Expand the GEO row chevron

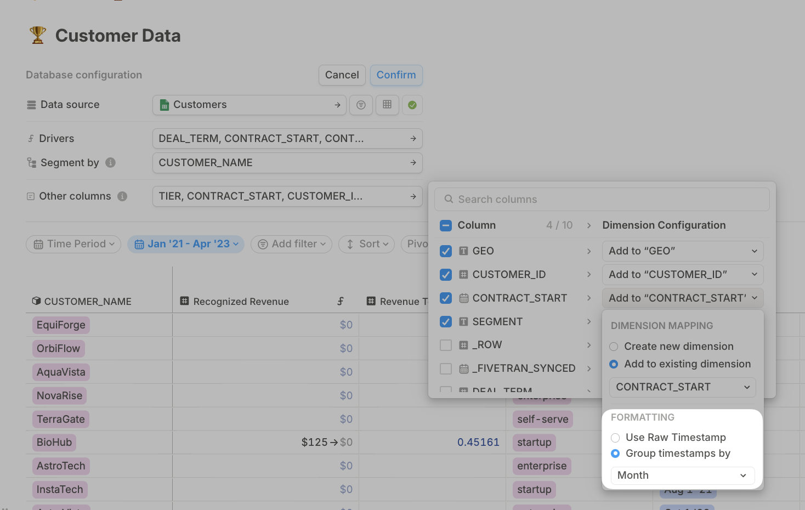[x=589, y=251]
